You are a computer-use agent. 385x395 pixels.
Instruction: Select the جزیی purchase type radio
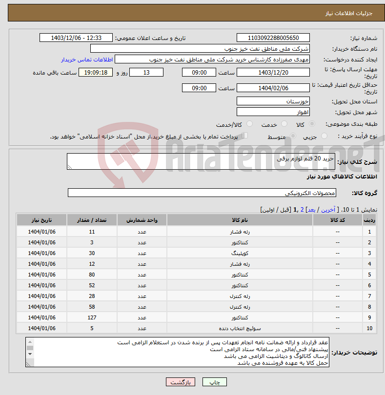tap(324, 136)
